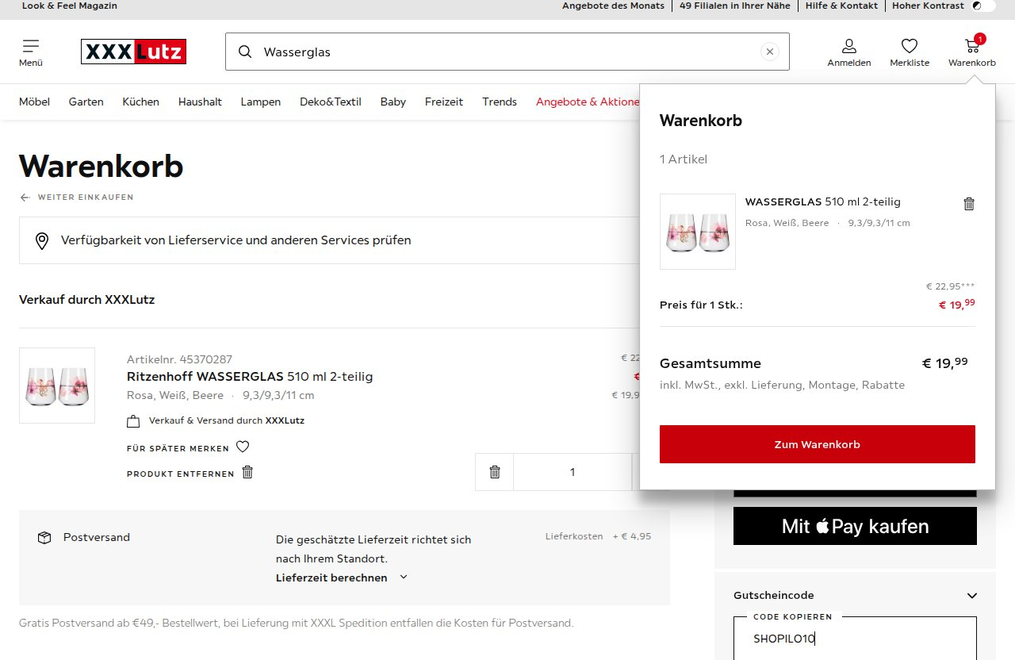Open Trends category menu
The width and height of the screenshot is (1015, 660).
pyautogui.click(x=500, y=102)
